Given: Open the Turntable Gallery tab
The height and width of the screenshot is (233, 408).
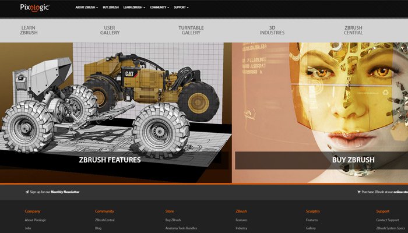Looking at the screenshot, I should click(x=191, y=30).
